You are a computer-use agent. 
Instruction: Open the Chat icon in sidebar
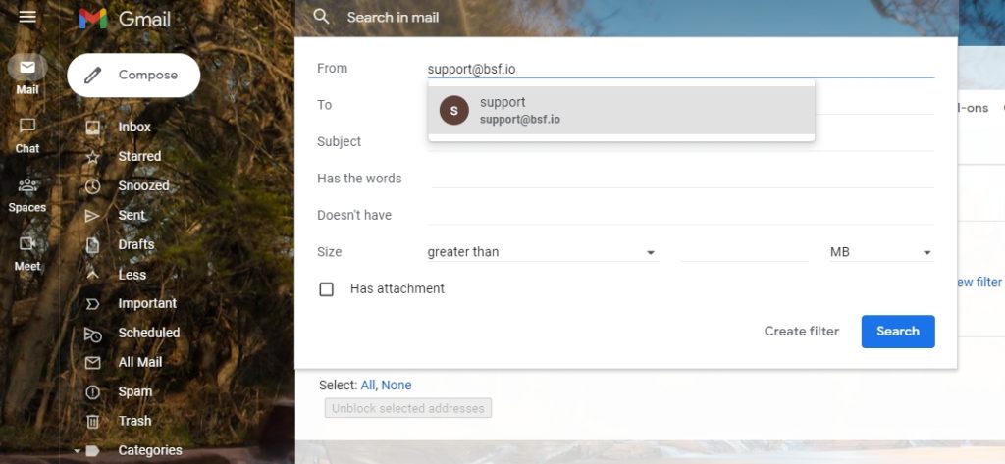tap(27, 126)
